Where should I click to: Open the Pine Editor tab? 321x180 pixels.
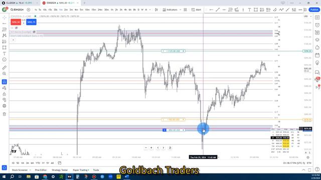click(41, 170)
